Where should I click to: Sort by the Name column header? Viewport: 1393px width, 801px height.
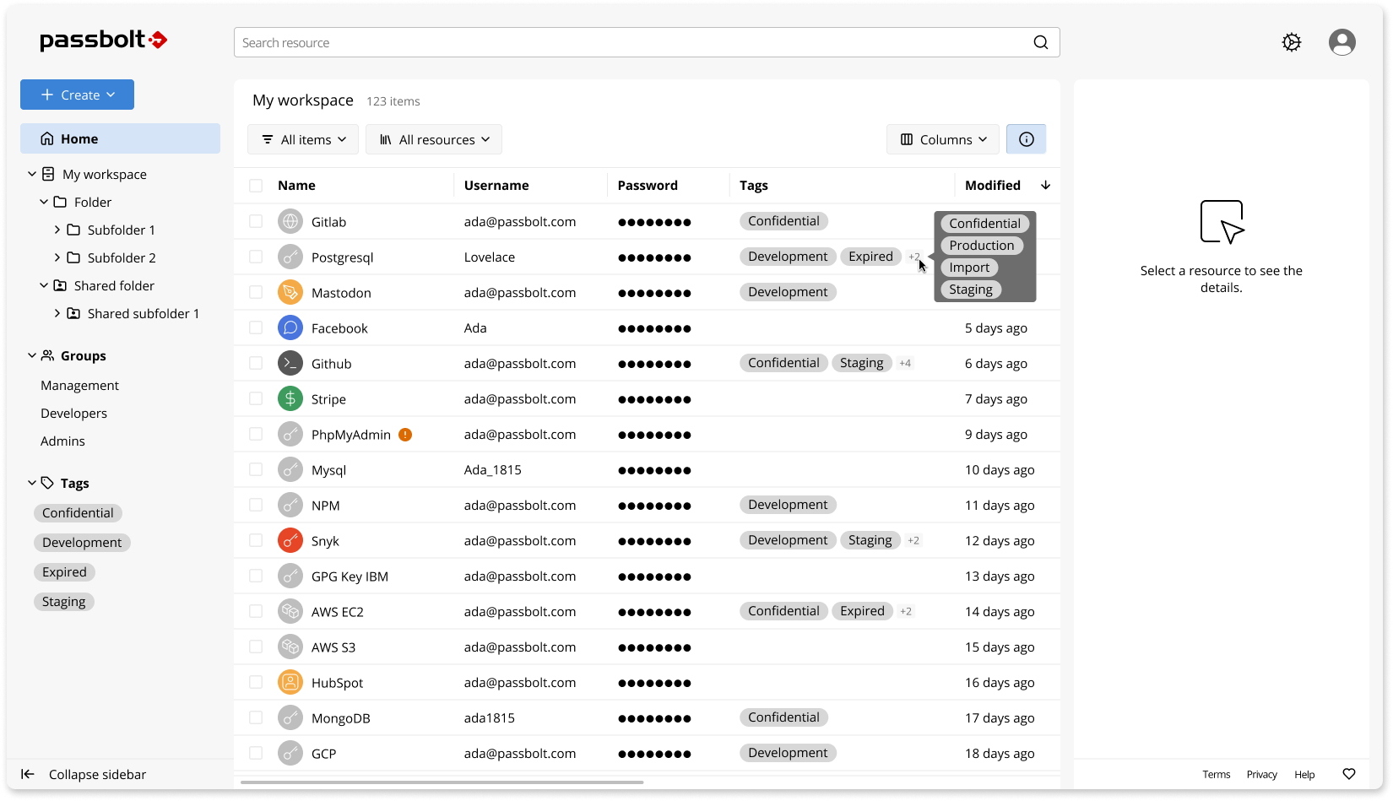pyautogui.click(x=296, y=185)
